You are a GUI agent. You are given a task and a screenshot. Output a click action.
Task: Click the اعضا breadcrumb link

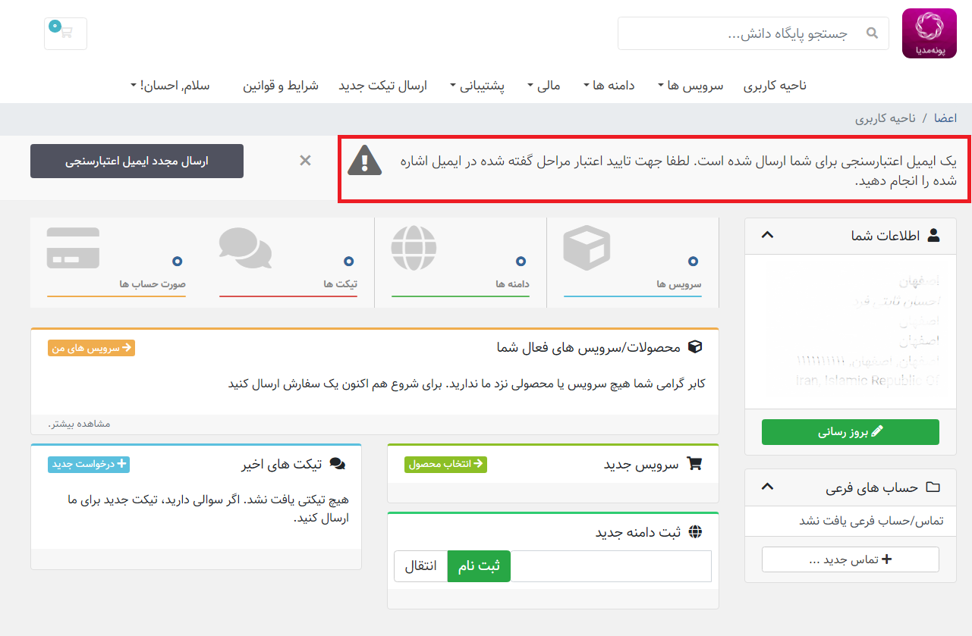coord(945,118)
